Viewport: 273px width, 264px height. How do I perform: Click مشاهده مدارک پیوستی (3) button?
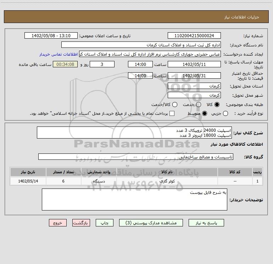point(151,223)
